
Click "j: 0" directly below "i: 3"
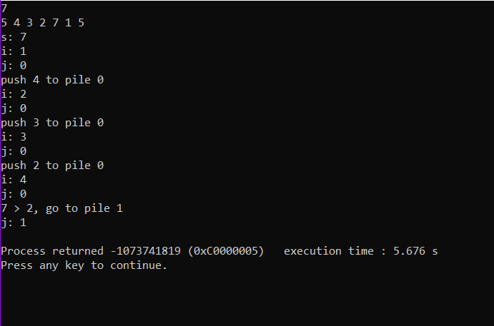[x=14, y=151]
